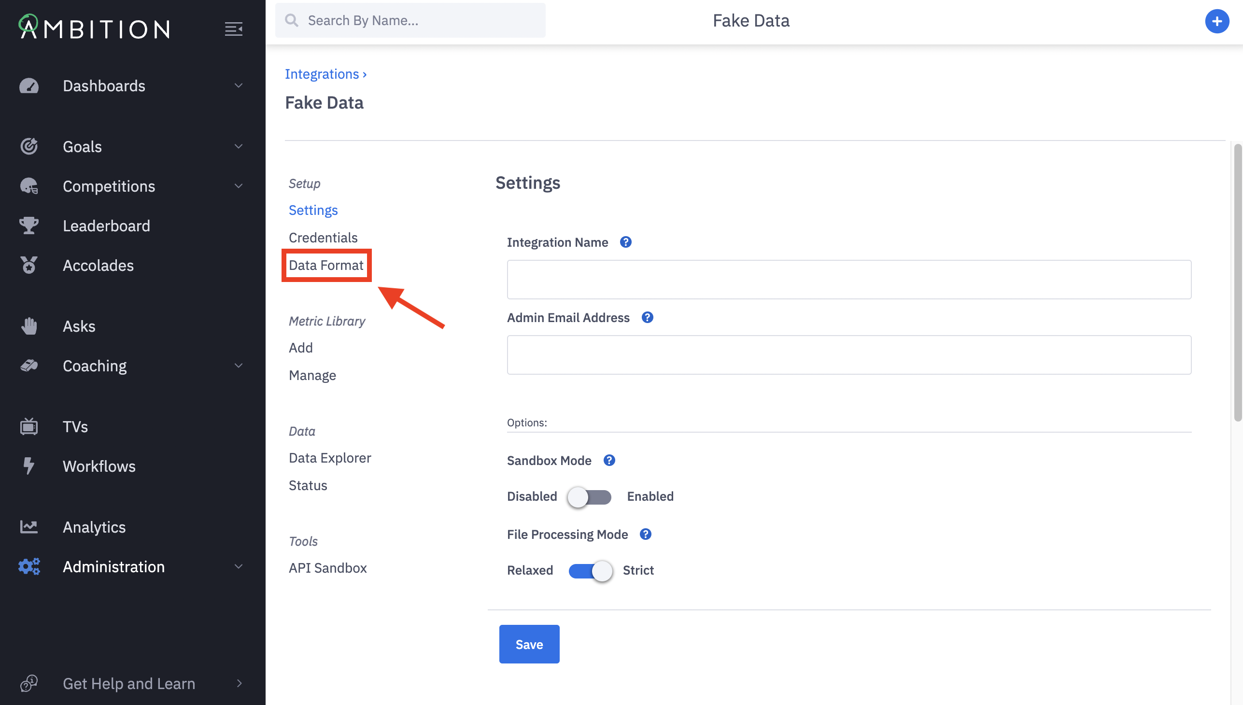The image size is (1243, 705).
Task: Click the Leaderboard trophy icon
Action: tap(29, 226)
